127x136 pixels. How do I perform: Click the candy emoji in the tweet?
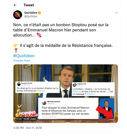[39, 35]
